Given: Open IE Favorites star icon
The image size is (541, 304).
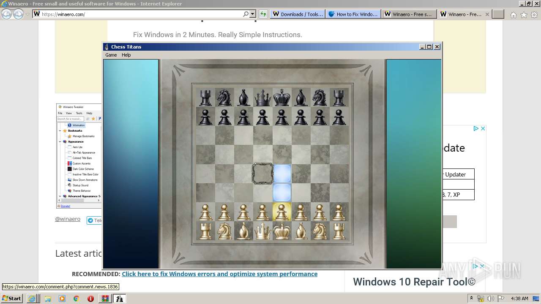Looking at the screenshot, I should pos(524,15).
